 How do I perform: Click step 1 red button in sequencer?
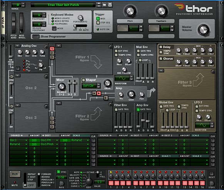point(111,183)
